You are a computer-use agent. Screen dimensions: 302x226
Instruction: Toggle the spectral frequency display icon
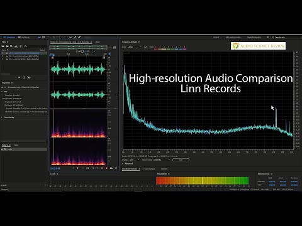coord(39,37)
